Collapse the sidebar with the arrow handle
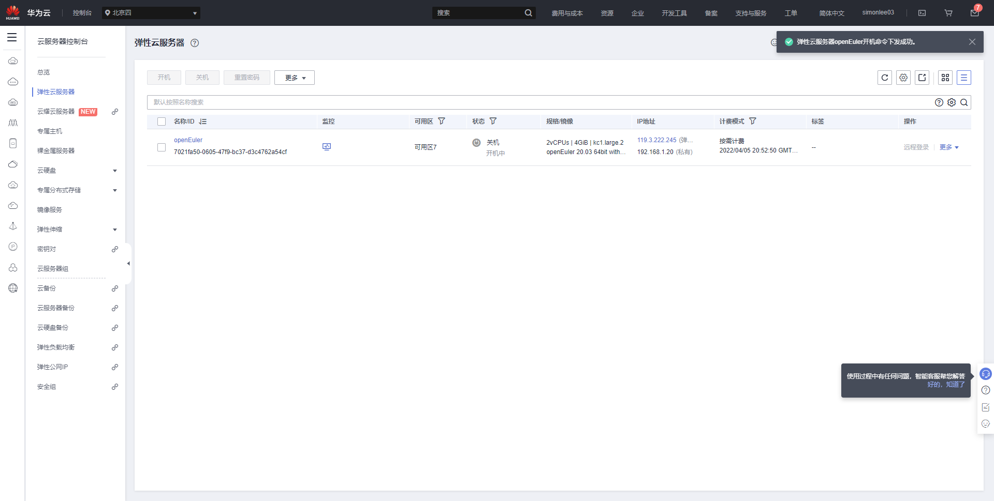Viewport: 994px width, 501px height. click(128, 264)
